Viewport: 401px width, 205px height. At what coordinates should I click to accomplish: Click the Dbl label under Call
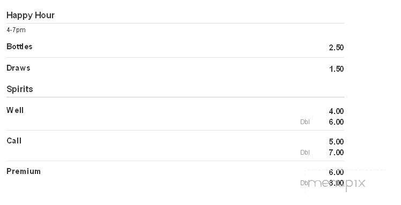click(x=305, y=153)
